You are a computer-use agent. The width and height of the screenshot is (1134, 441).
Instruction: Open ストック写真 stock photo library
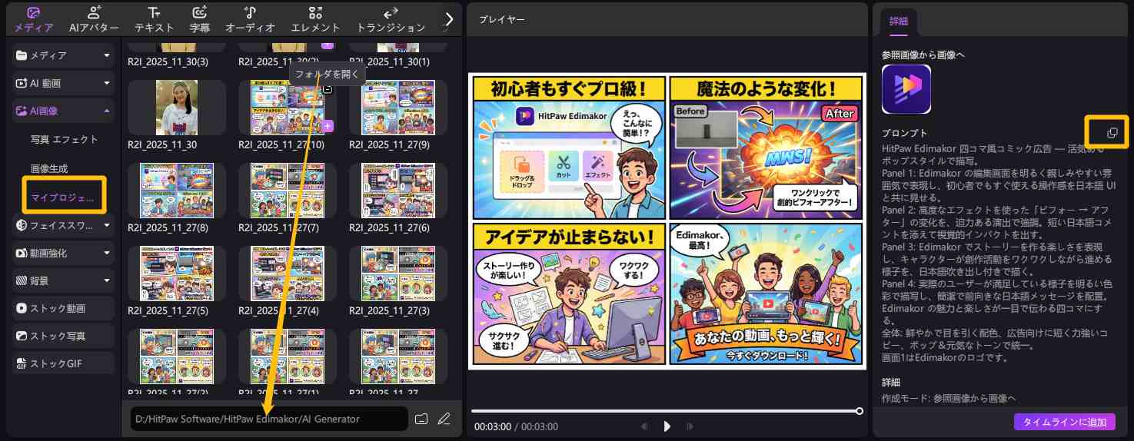point(64,336)
